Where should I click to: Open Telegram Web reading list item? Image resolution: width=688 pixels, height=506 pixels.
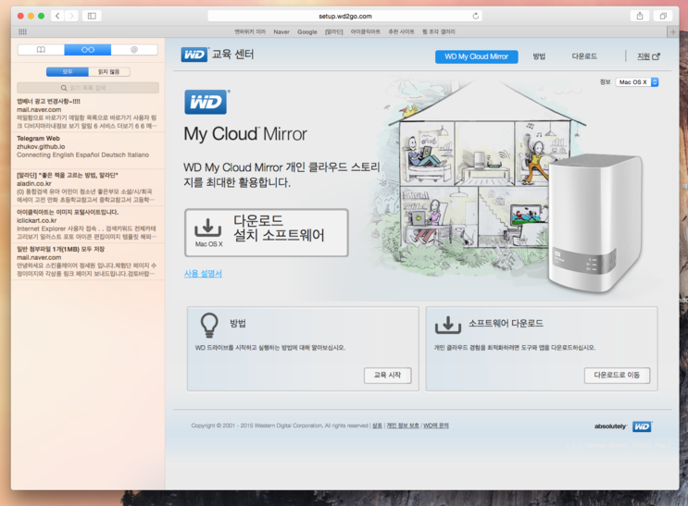click(x=88, y=150)
